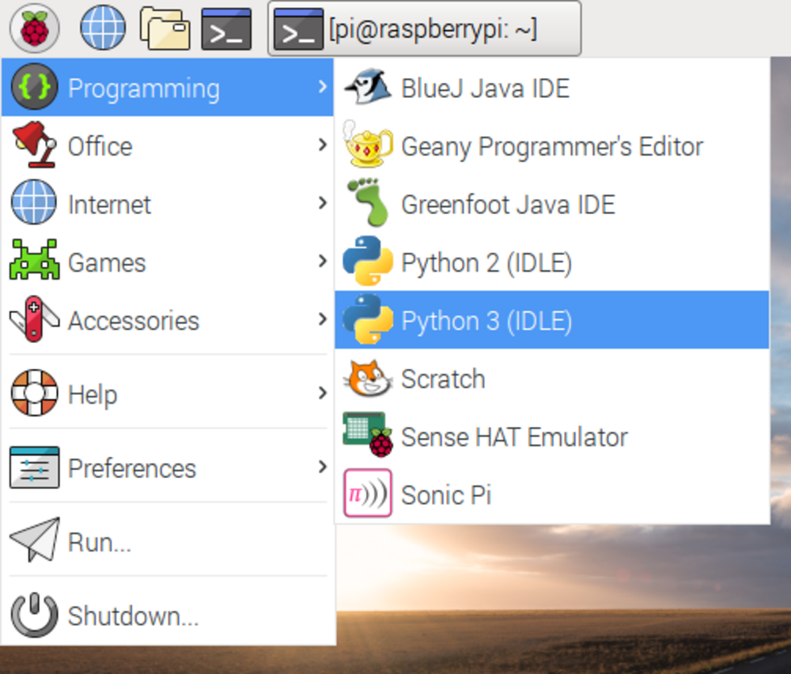Click the Office desk lamp icon
This screenshot has width=791, height=674.
[34, 145]
